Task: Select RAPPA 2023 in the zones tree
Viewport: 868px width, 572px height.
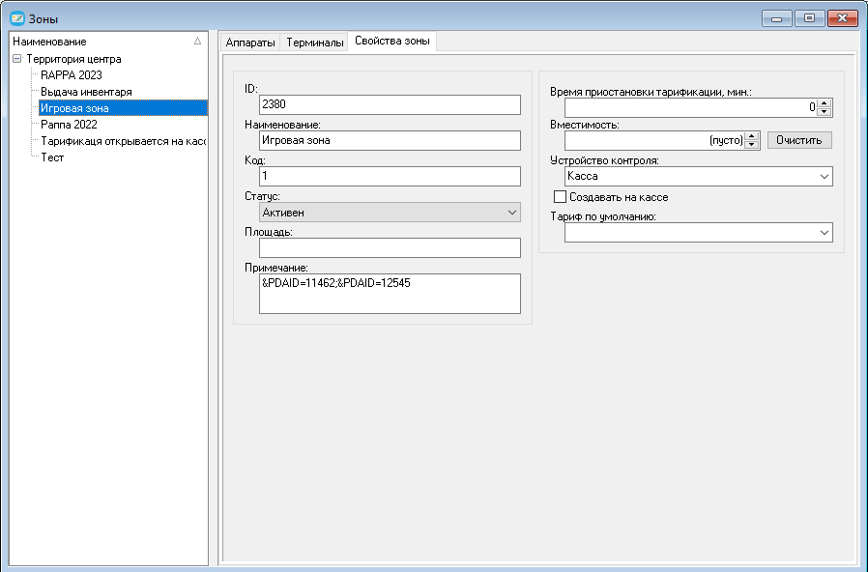Action: coord(72,75)
